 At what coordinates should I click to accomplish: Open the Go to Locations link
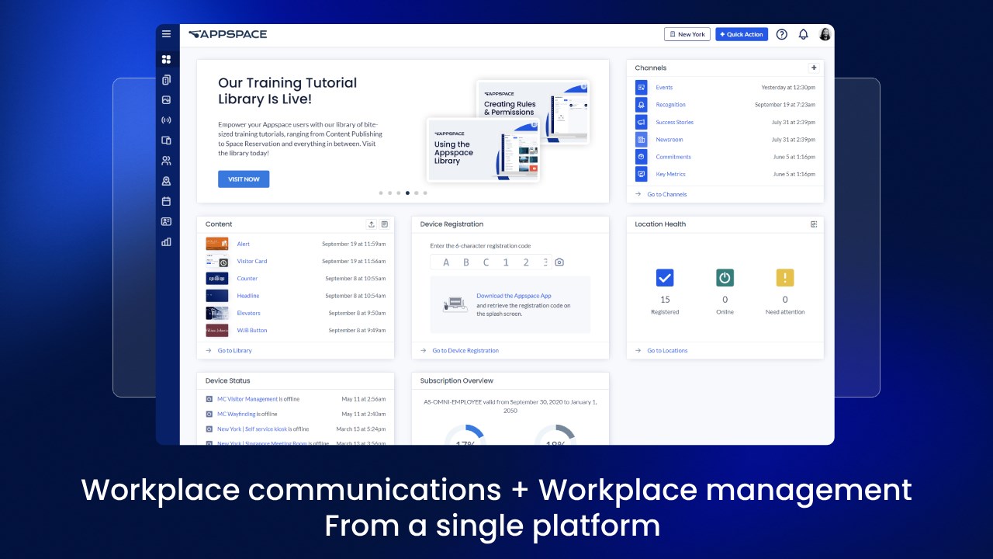click(667, 351)
